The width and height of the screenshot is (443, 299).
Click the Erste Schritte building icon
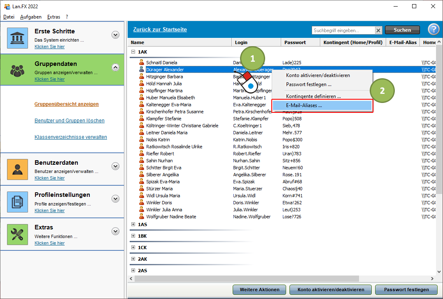point(17,38)
